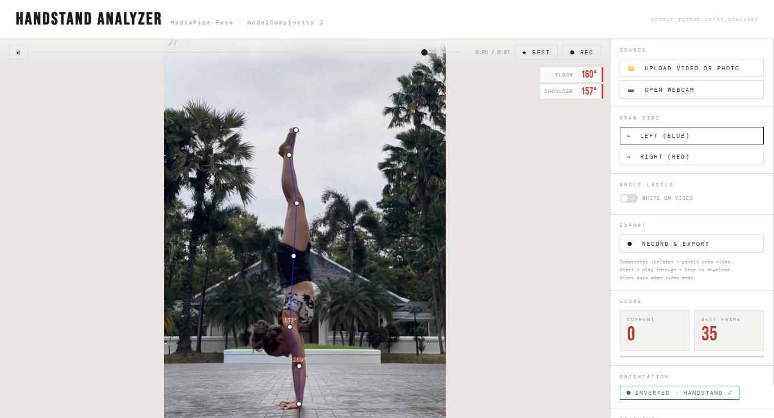This screenshot has width=774, height=418.
Task: Jump to the best frame via BEST
Action: (536, 52)
